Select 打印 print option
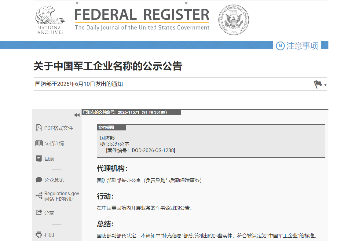 point(49,235)
